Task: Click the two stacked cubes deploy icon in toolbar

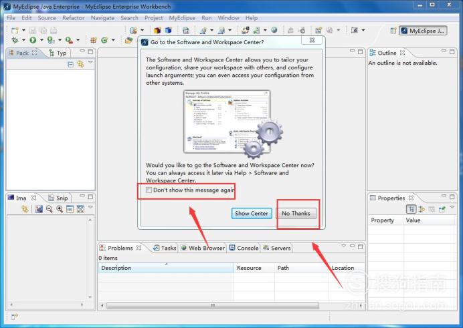Action: tap(157, 30)
